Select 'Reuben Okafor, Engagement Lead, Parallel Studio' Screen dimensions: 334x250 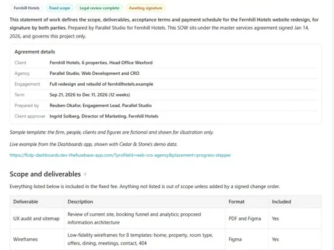[x=101, y=106]
